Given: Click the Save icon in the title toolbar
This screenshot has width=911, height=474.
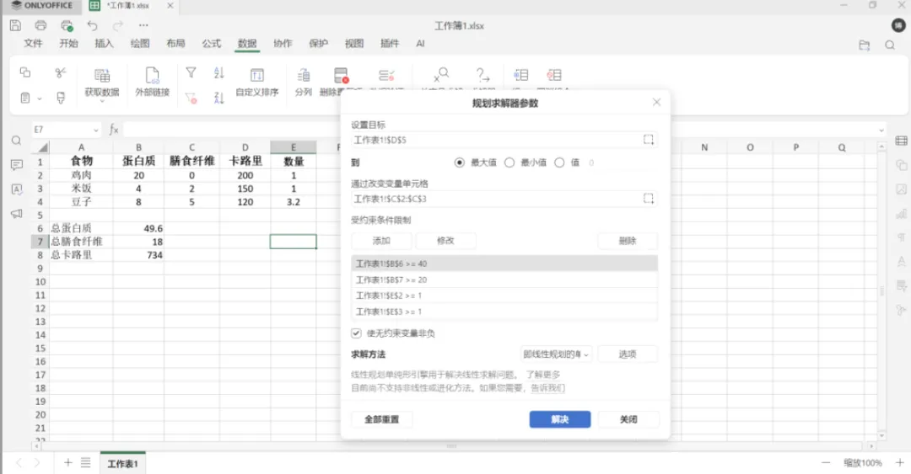Looking at the screenshot, I should tap(16, 25).
